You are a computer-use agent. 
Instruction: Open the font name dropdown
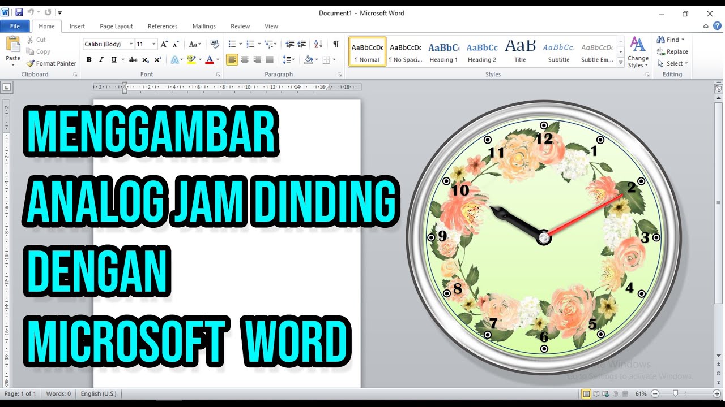pyautogui.click(x=131, y=44)
